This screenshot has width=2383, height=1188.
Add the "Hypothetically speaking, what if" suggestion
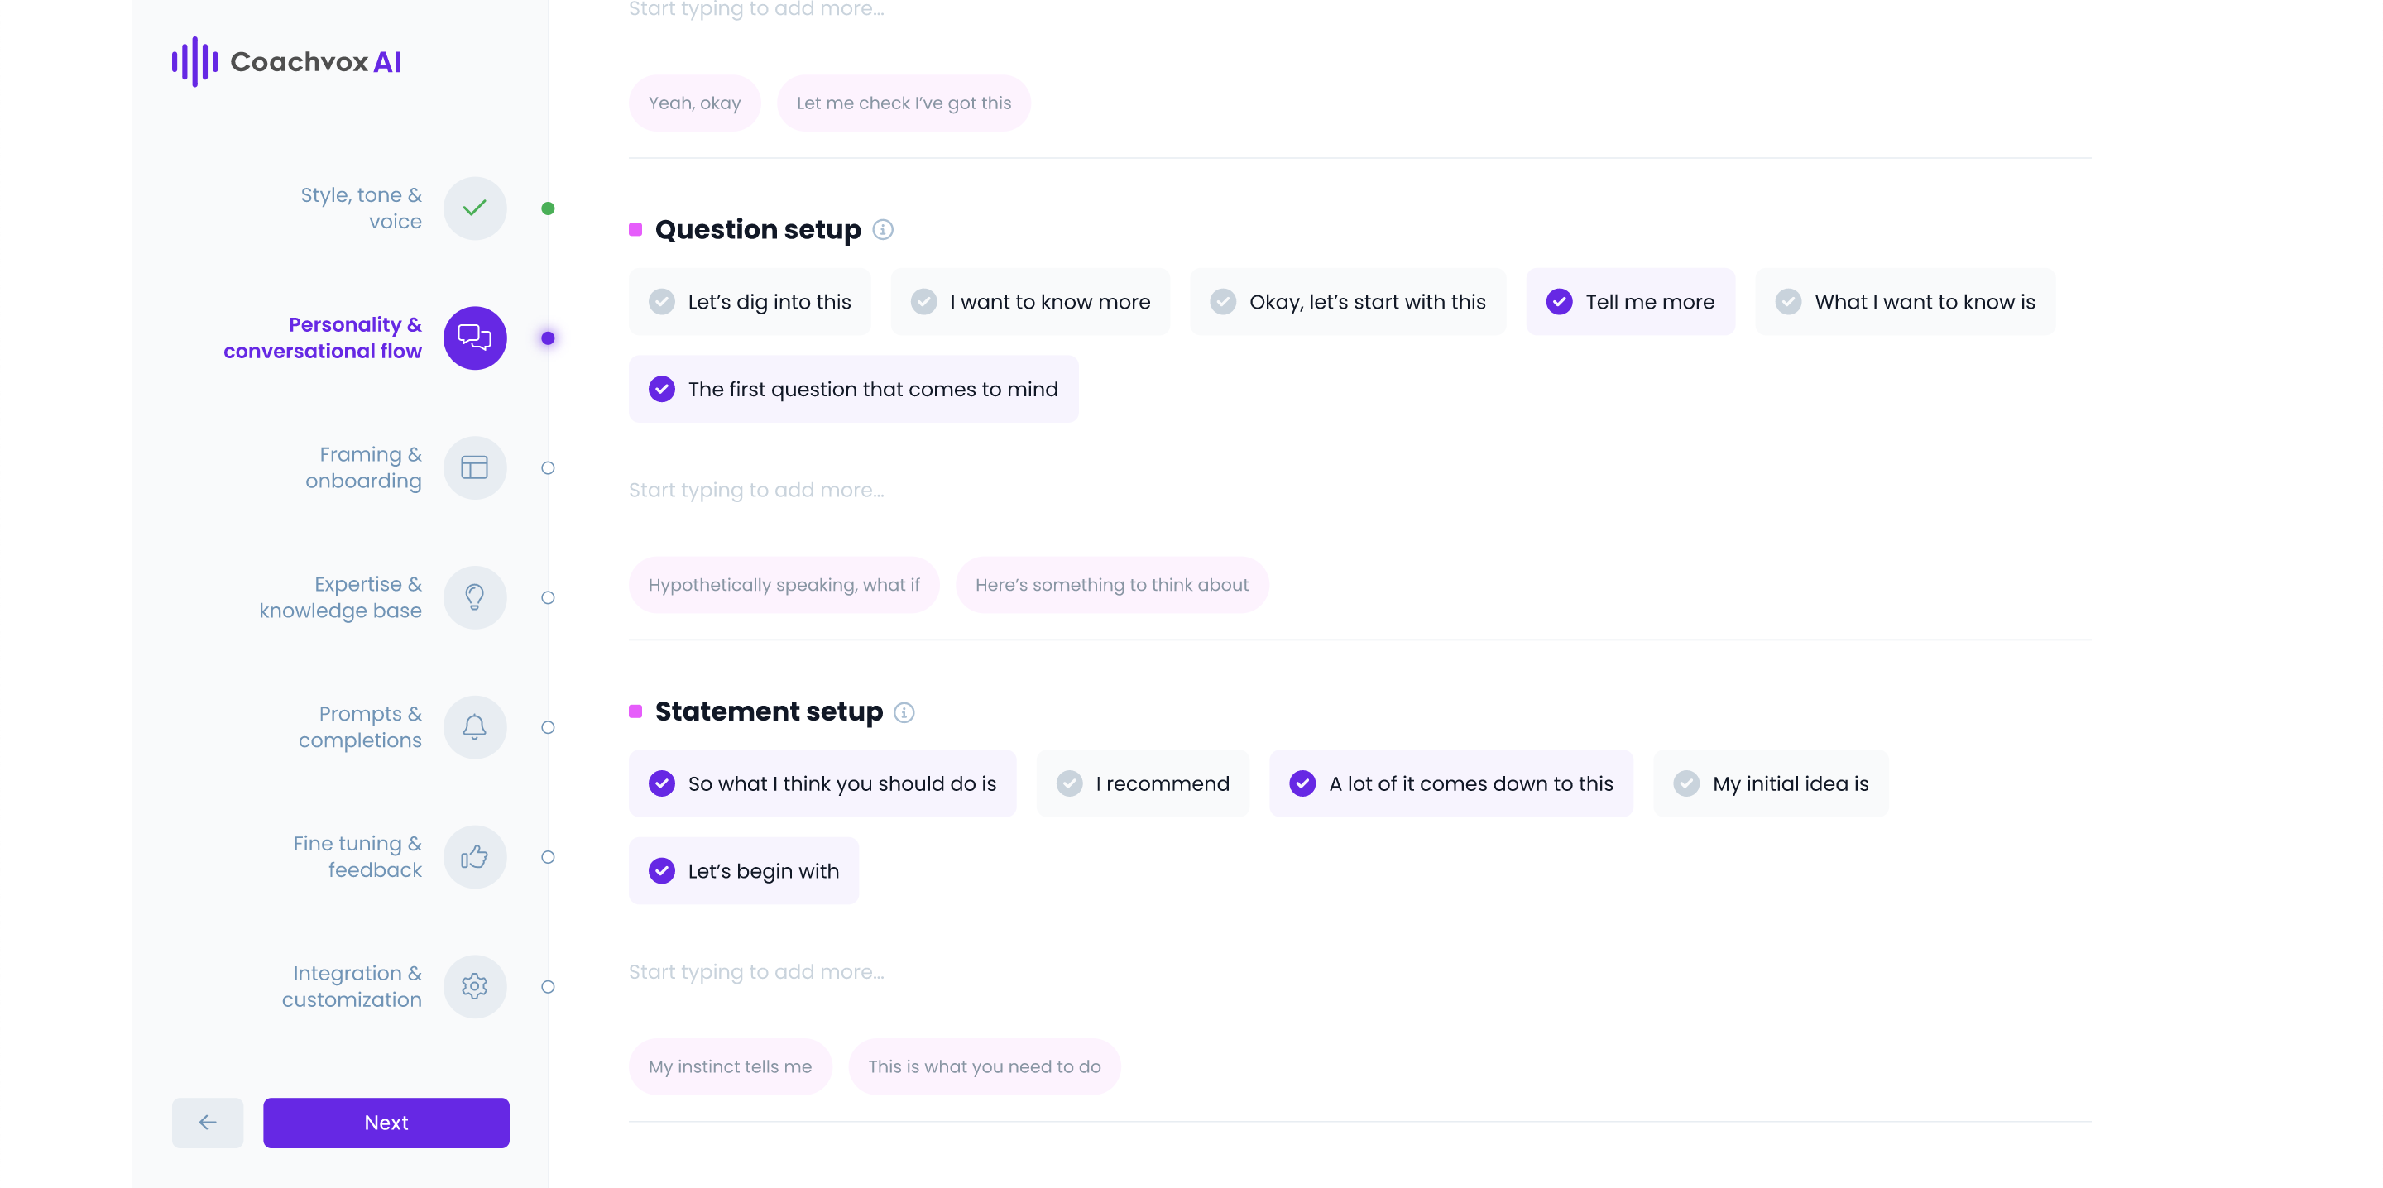(784, 585)
